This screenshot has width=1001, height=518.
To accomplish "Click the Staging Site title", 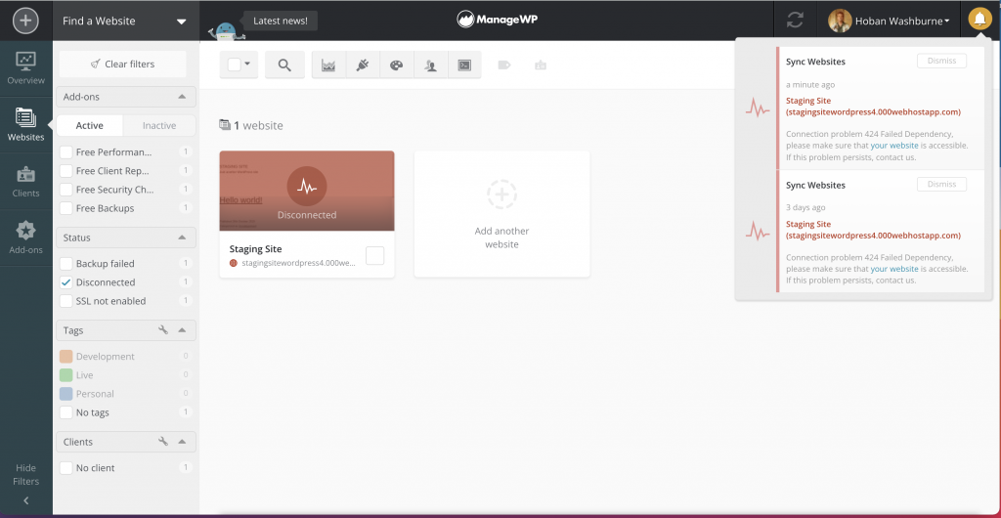I will tap(255, 249).
